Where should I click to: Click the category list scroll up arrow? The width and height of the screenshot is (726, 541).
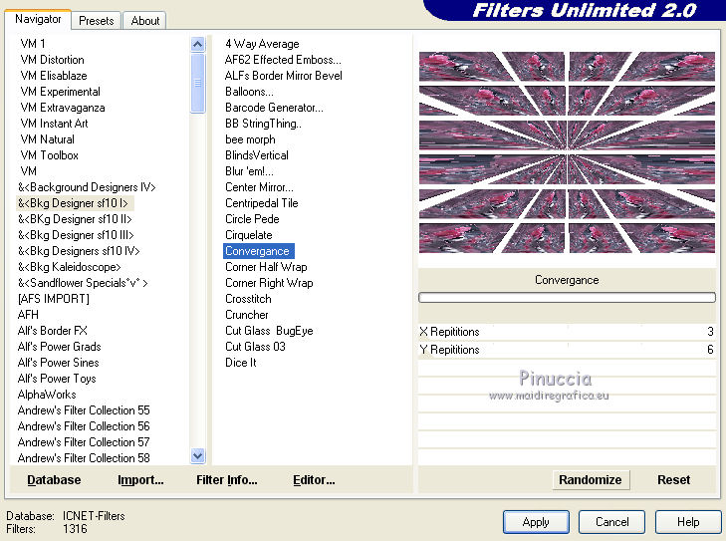coord(198,44)
